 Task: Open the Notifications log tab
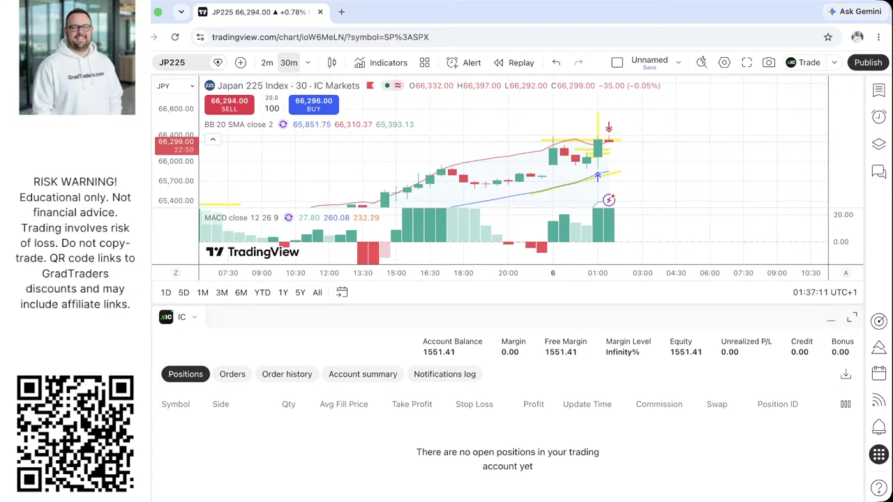point(444,374)
